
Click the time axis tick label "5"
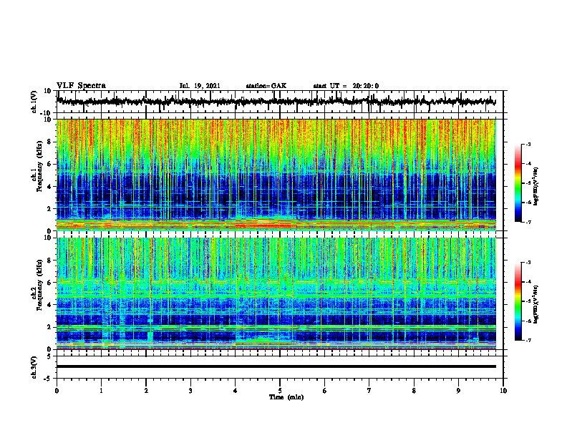pyautogui.click(x=280, y=391)
